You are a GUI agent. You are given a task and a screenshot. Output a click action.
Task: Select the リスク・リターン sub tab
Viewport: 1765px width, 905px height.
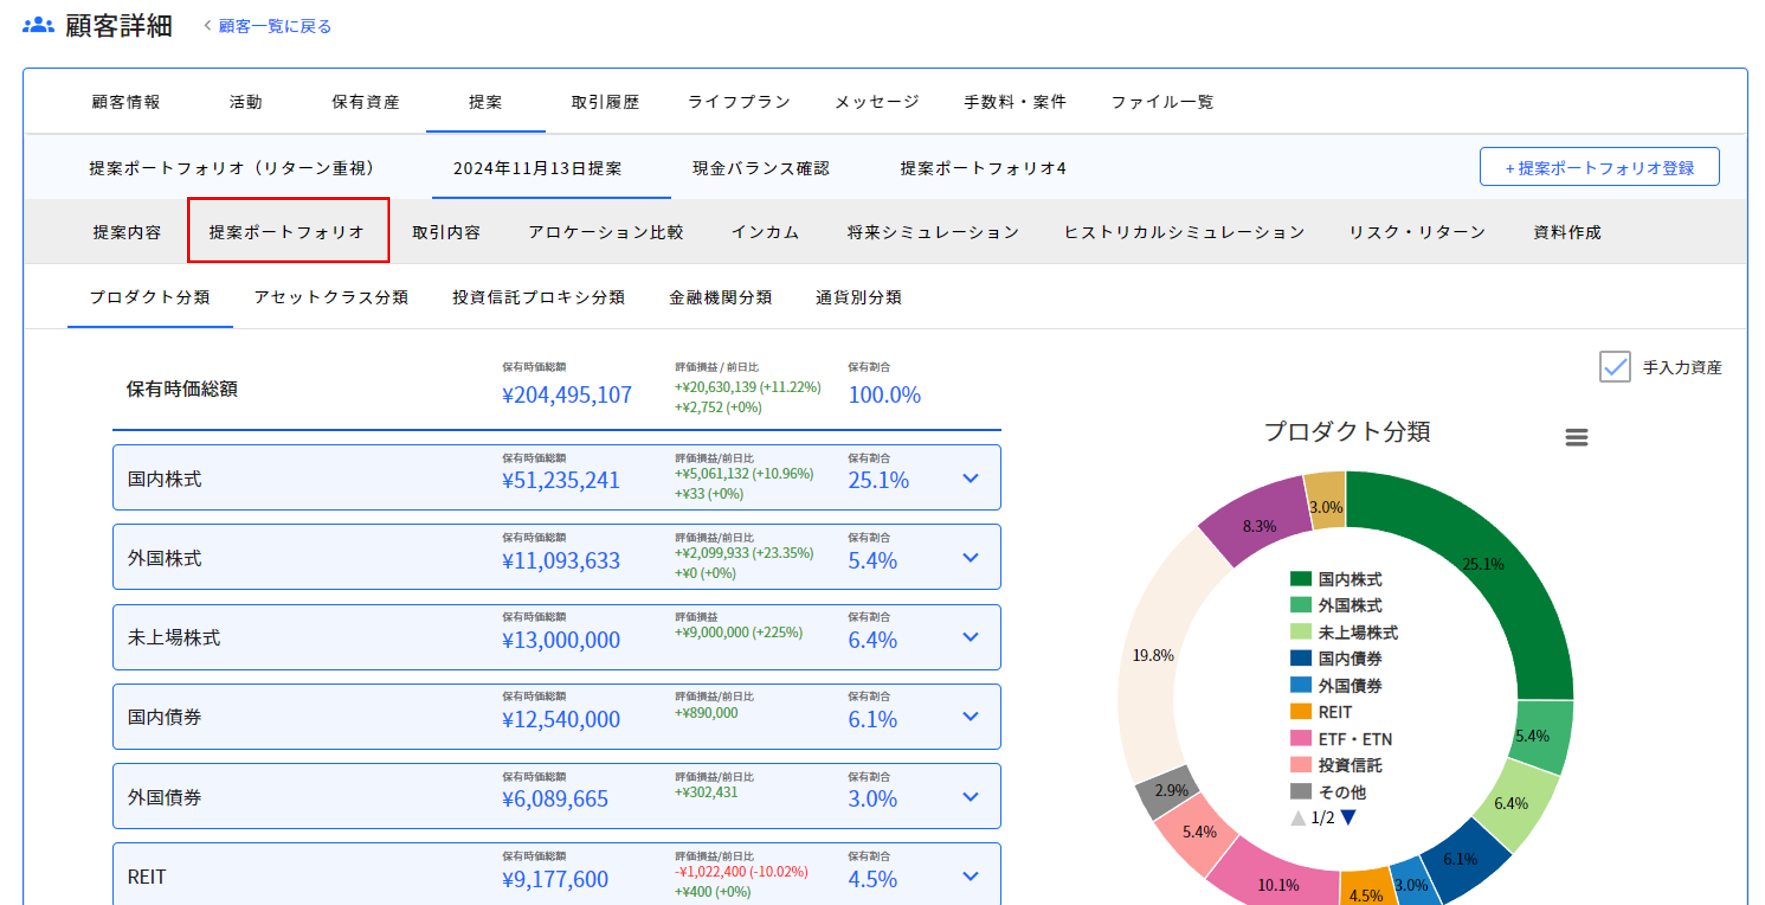coord(1417,232)
